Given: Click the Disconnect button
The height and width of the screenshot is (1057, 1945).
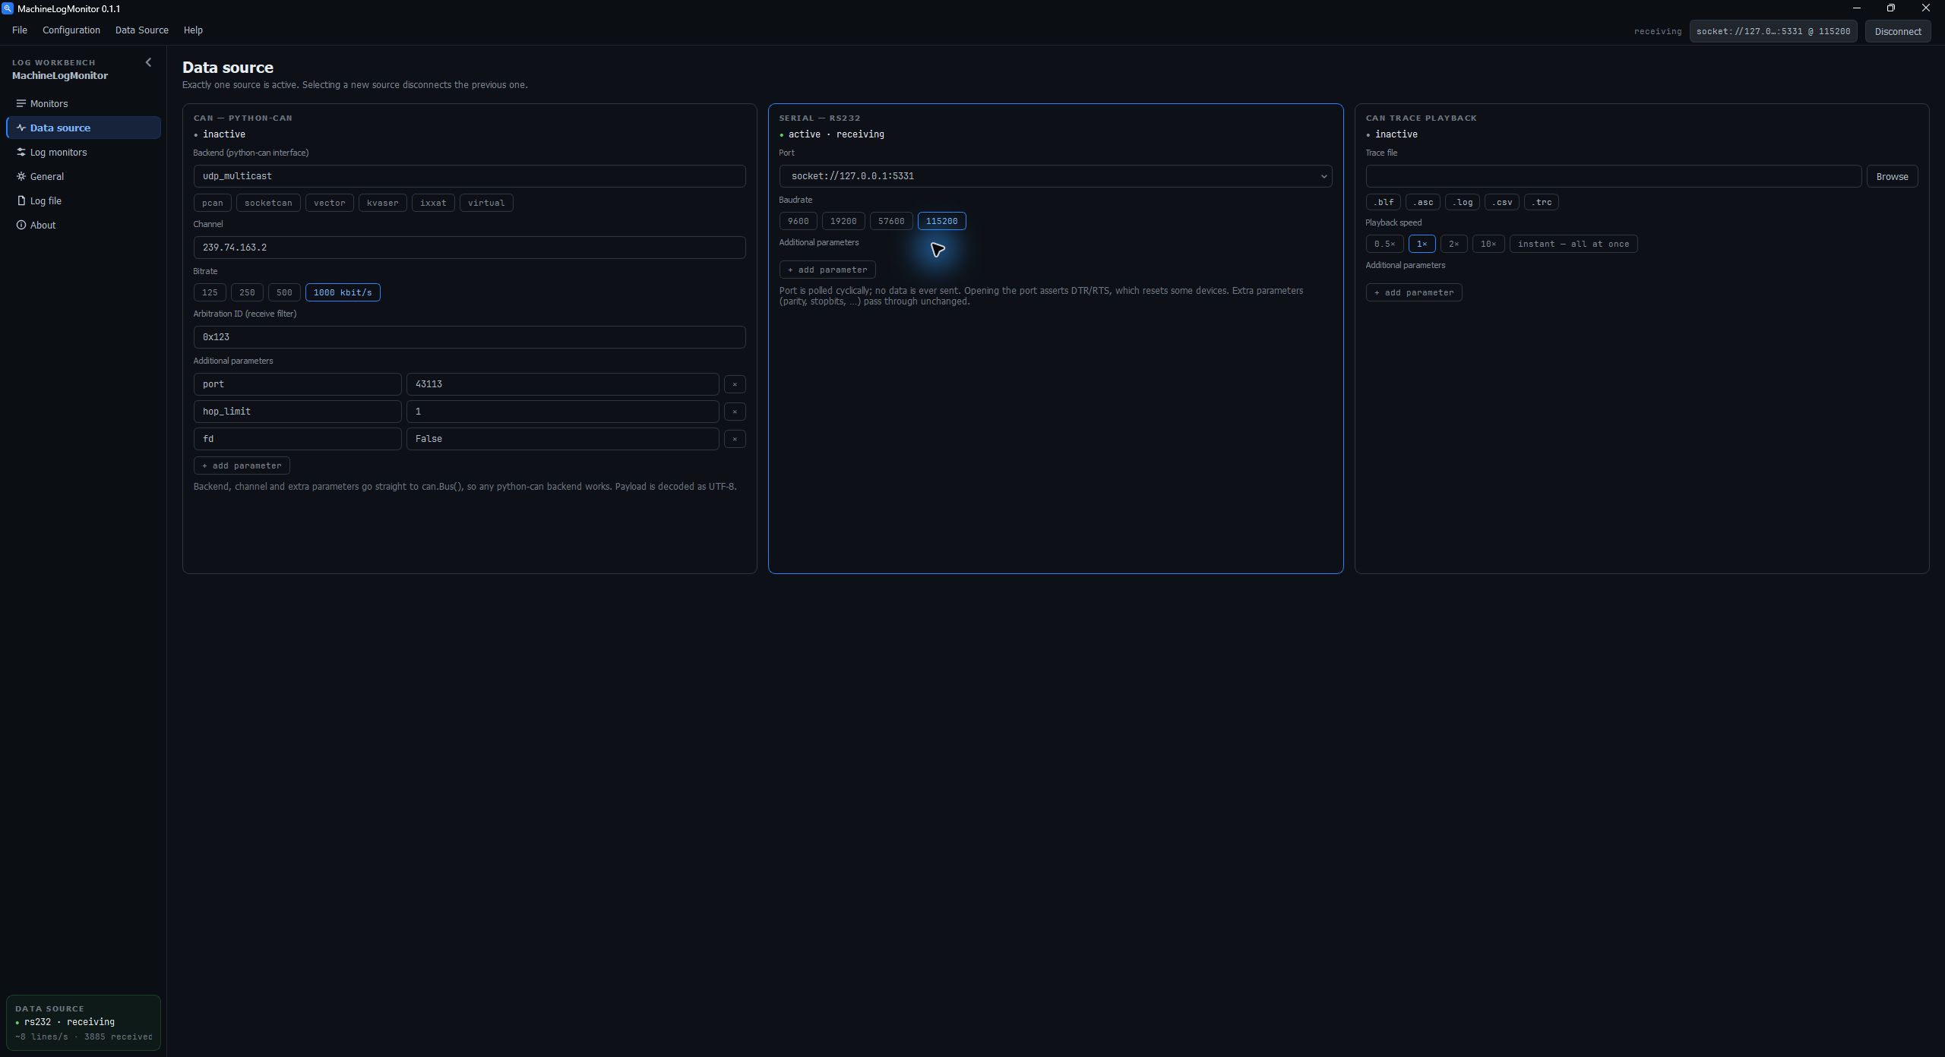Looking at the screenshot, I should pyautogui.click(x=1898, y=31).
